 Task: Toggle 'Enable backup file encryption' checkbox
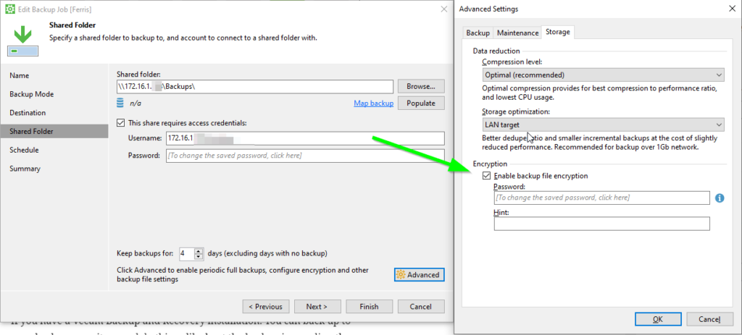(x=486, y=176)
